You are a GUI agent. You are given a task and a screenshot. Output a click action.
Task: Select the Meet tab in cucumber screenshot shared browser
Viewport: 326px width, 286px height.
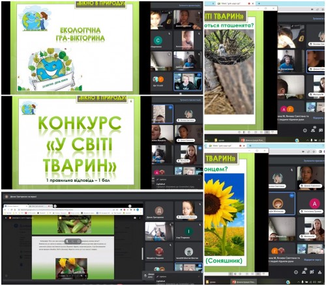40,206
